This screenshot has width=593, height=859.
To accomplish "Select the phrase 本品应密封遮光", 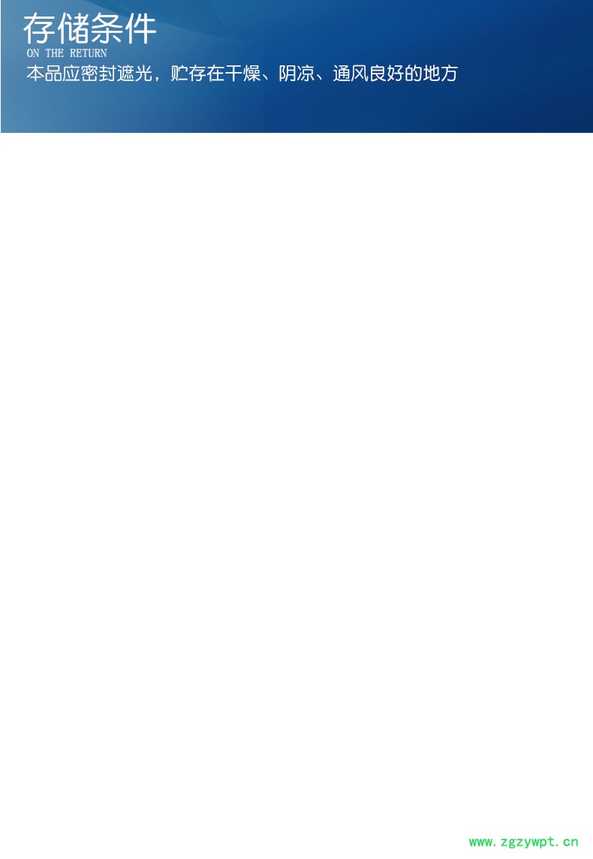I will click(89, 74).
